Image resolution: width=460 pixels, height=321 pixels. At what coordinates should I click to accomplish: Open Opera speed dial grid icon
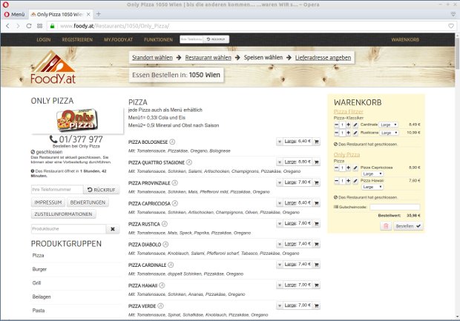pos(39,26)
